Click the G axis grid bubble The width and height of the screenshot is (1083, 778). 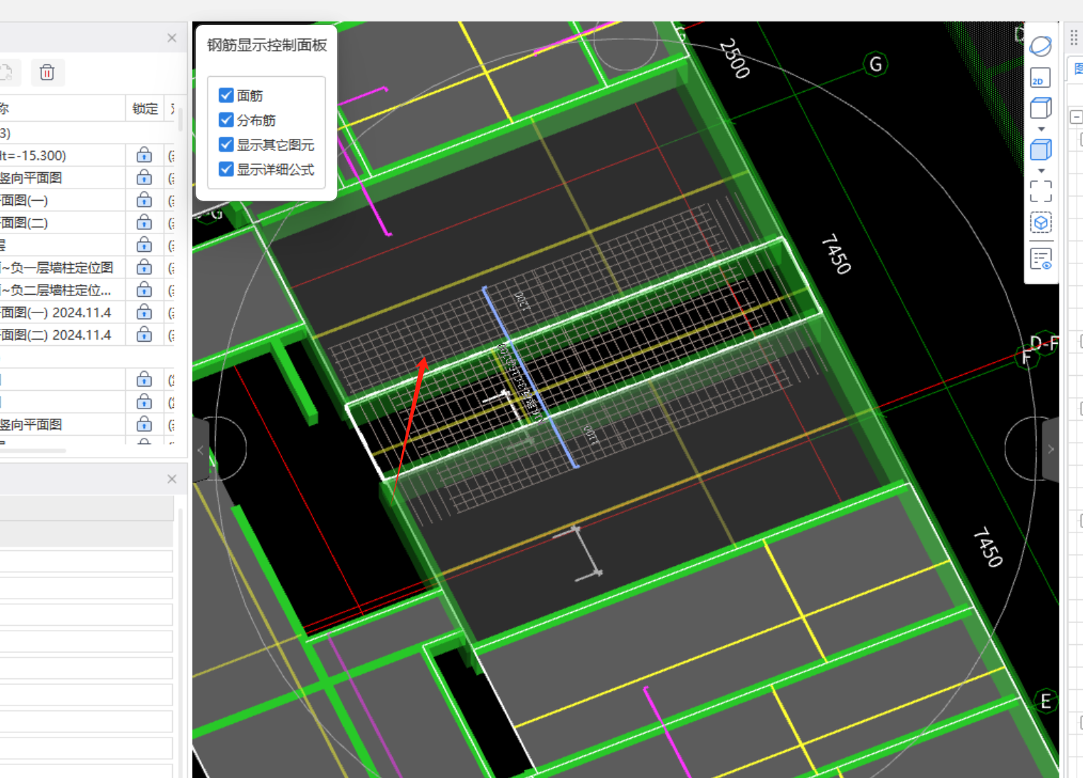pyautogui.click(x=876, y=64)
